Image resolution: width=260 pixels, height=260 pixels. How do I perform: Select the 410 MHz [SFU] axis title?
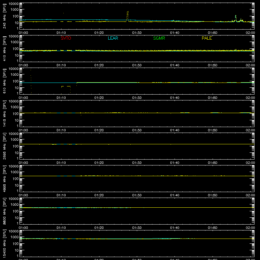coord(5,48)
